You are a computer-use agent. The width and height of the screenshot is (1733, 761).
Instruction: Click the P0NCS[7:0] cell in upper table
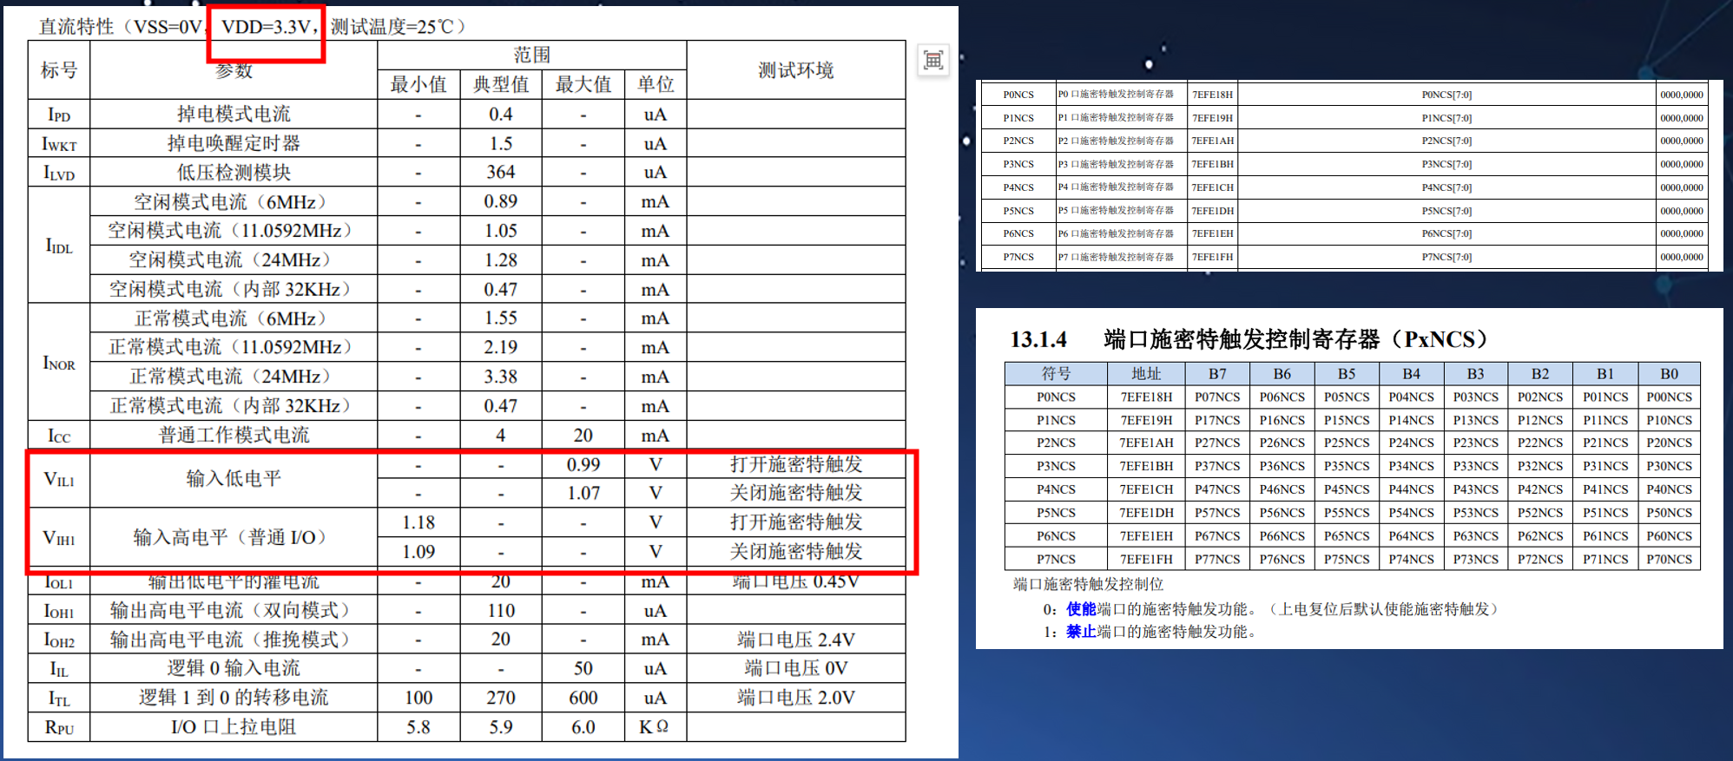(1446, 95)
